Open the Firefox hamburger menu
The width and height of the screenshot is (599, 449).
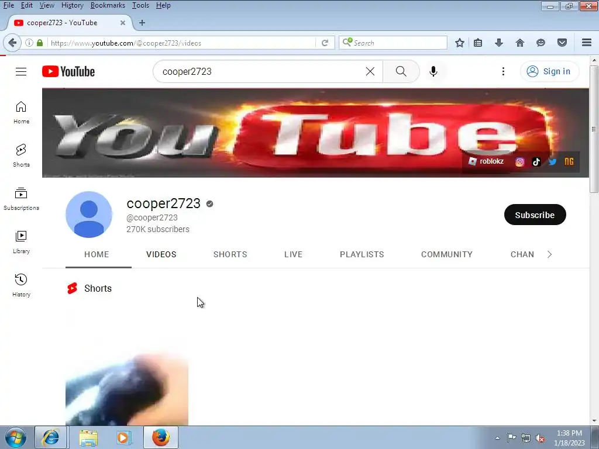[587, 43]
